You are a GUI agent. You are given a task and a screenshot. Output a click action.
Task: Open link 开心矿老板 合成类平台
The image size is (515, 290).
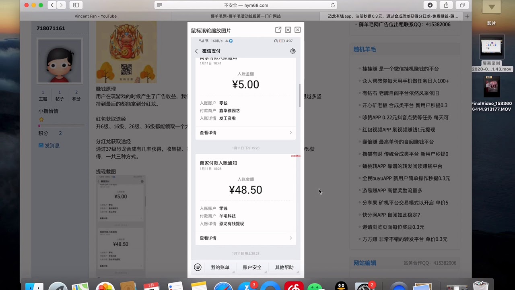click(x=405, y=105)
